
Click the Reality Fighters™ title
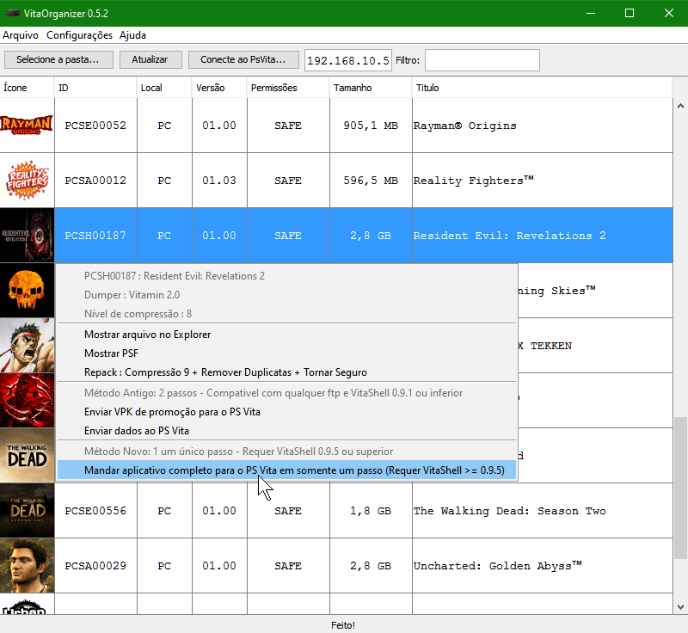tap(474, 181)
